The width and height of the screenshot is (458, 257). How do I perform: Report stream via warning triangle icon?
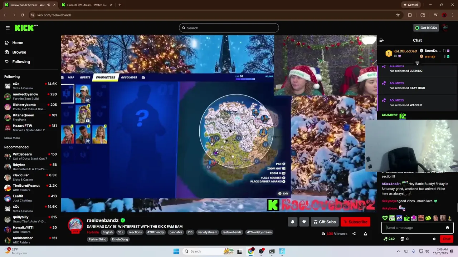(365, 234)
